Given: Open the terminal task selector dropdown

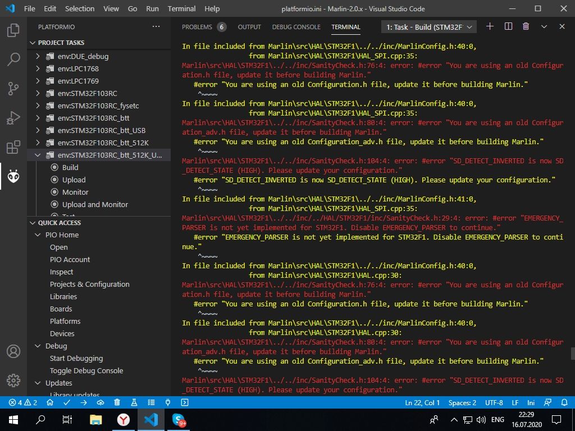Looking at the screenshot, I should [429, 27].
